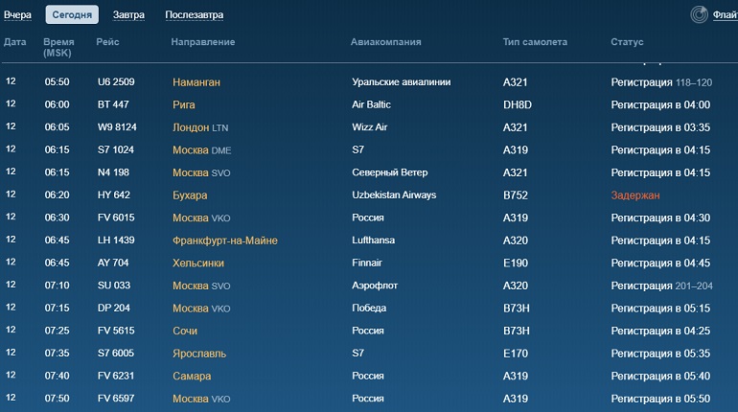Open the Наманган destination link
Screen dimensions: 738x412
196,82
